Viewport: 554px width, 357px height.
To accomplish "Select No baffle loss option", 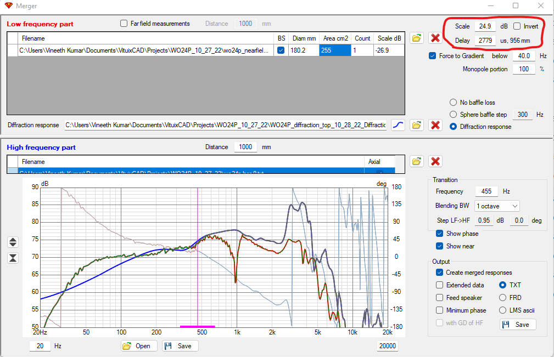I will (453, 103).
